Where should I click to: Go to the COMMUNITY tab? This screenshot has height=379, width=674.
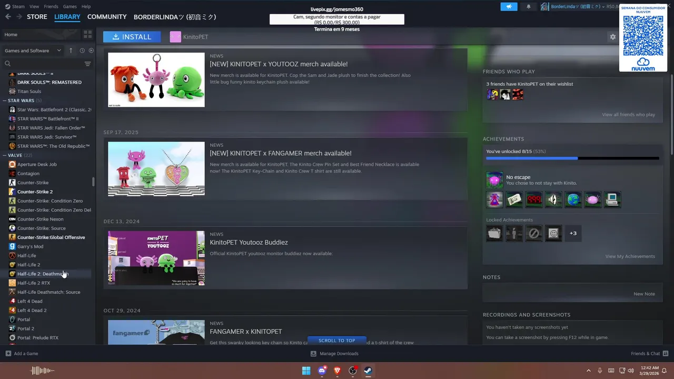(107, 17)
